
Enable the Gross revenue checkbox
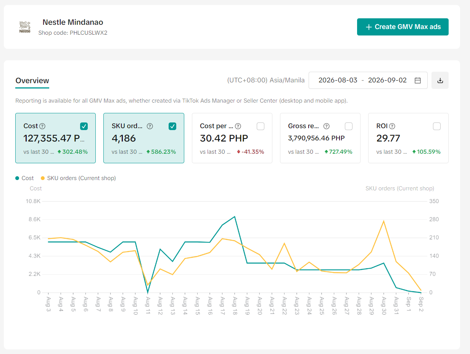coord(349,126)
